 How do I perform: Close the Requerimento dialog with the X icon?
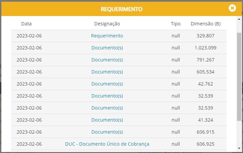coord(232,8)
